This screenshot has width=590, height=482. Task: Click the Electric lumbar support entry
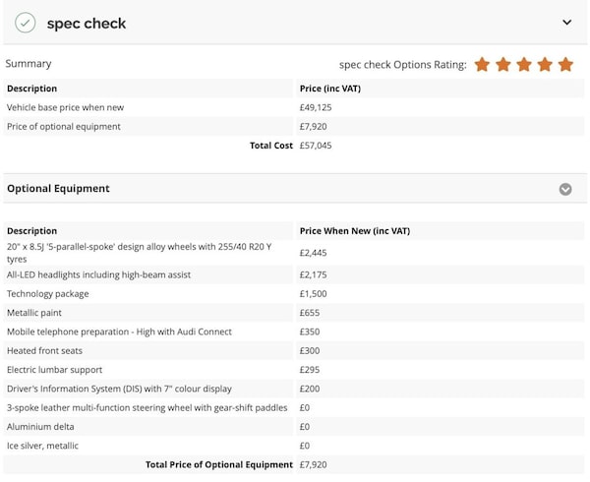tap(55, 370)
